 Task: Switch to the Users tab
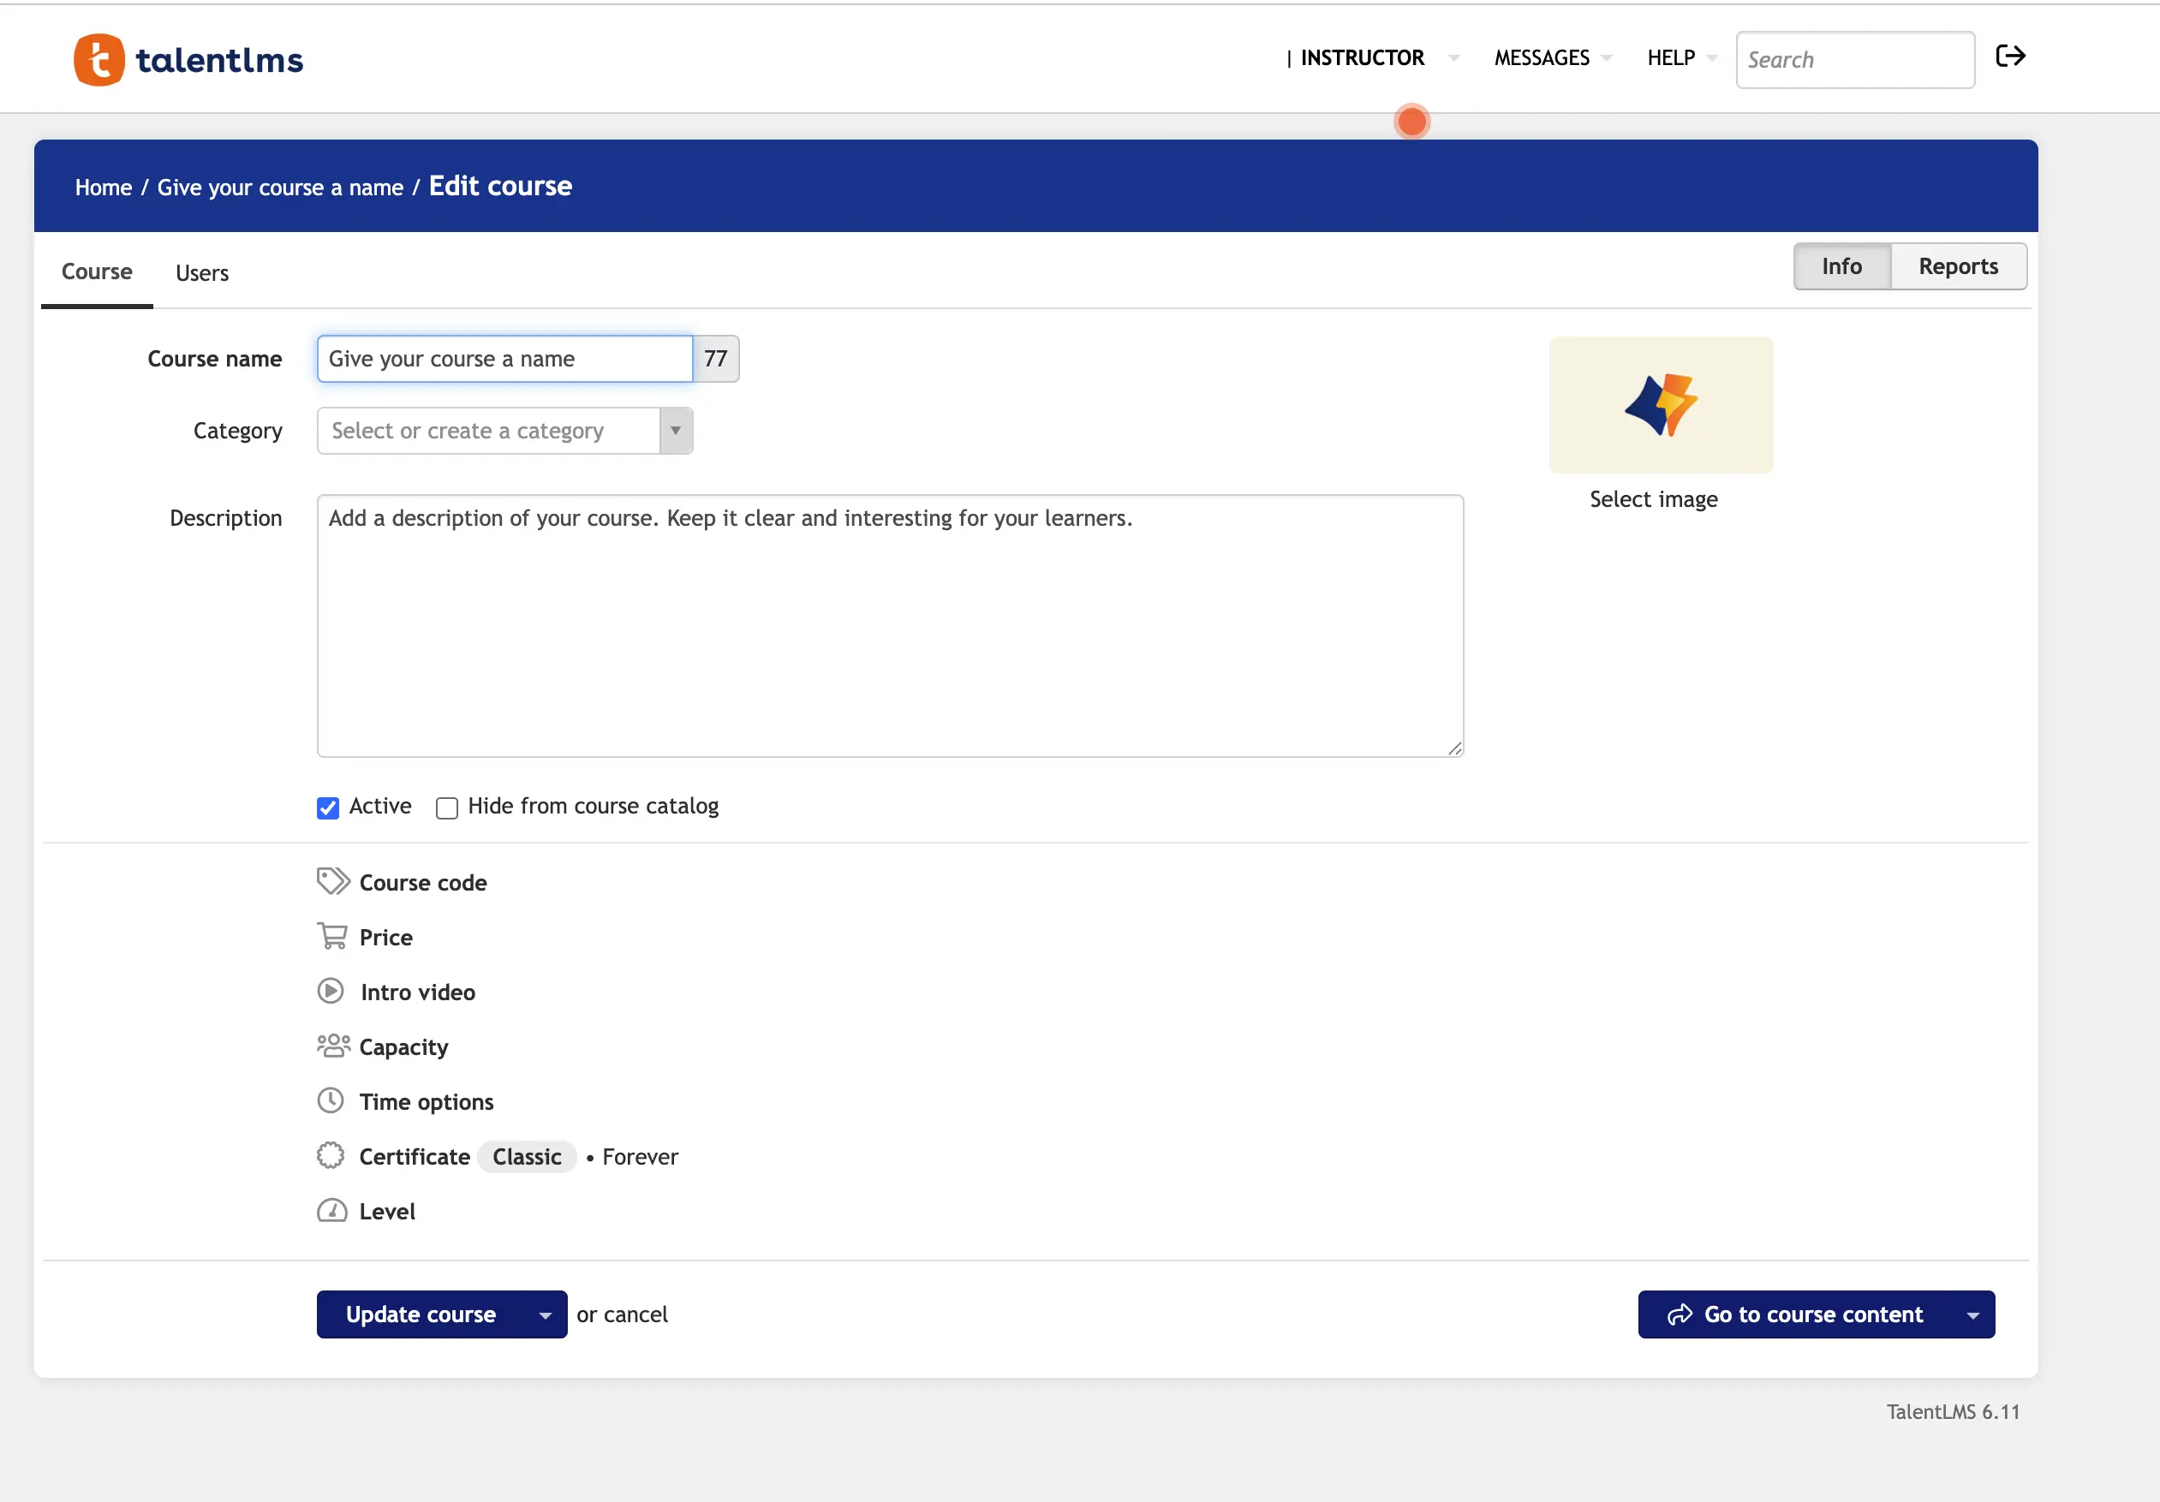202,273
